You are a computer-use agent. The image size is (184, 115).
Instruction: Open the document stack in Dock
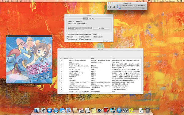click(x=141, y=111)
